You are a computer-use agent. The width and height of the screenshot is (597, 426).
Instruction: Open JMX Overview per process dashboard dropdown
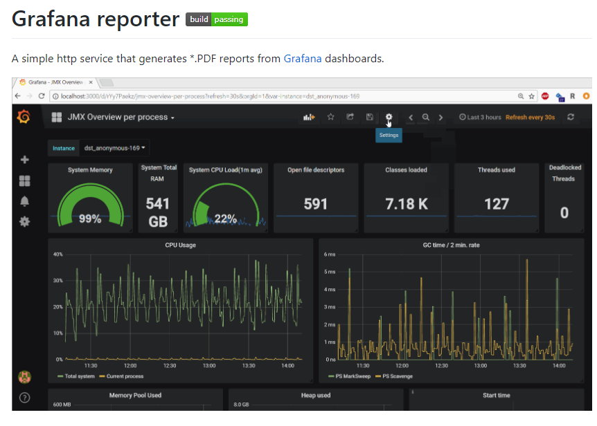point(121,117)
